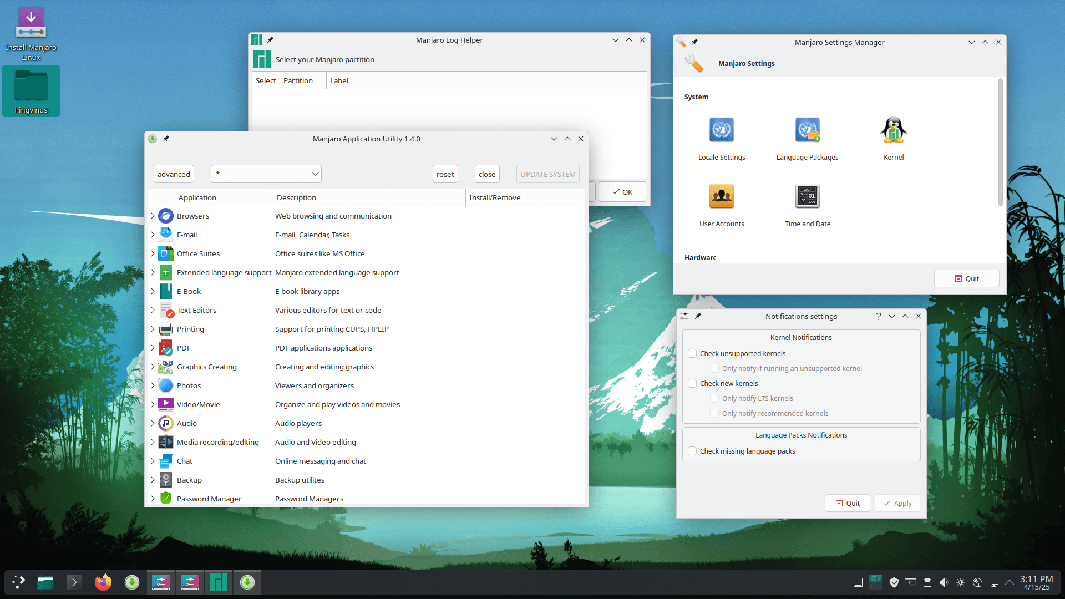Toggle Only notify if running an unsupported kernel
1065x599 pixels.
[714, 368]
